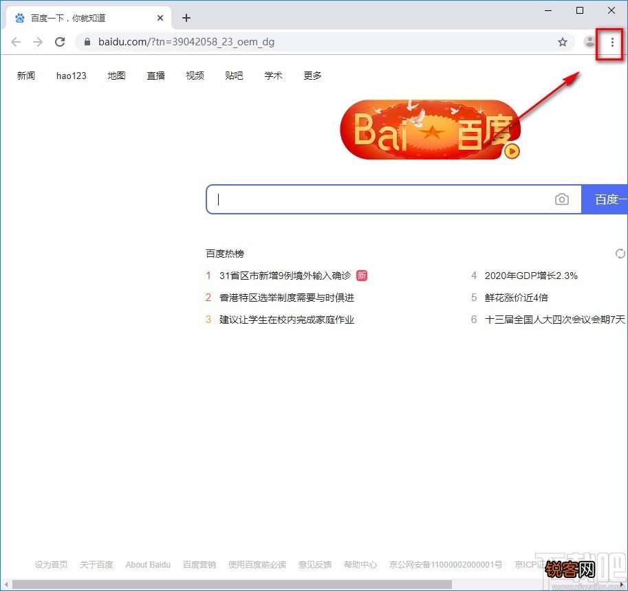Viewport: 628px width, 591px height.
Task: Focus the address bar URL
Action: (x=186, y=42)
